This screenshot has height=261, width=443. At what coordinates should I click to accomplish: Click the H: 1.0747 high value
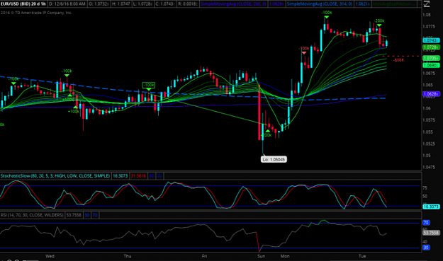pyautogui.click(x=121, y=4)
